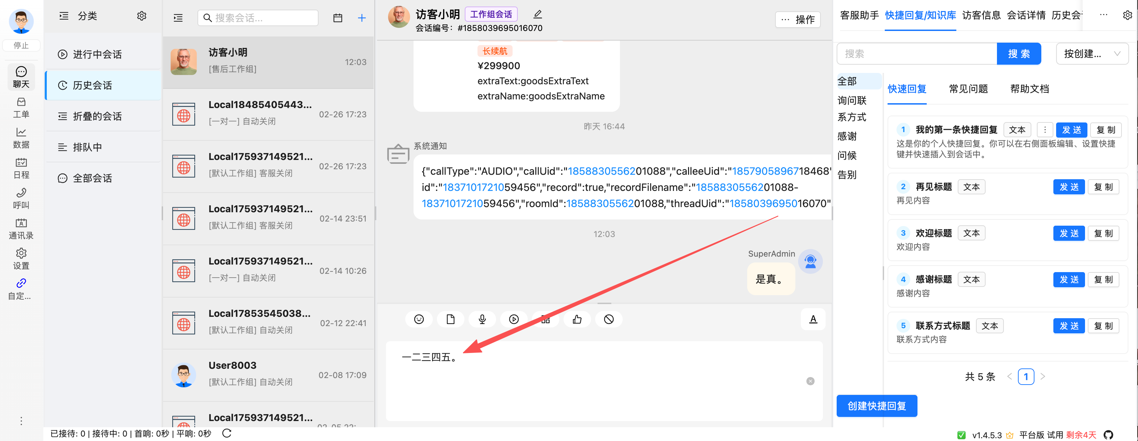
Task: Click the emoji icon in message toolbar
Action: point(419,319)
